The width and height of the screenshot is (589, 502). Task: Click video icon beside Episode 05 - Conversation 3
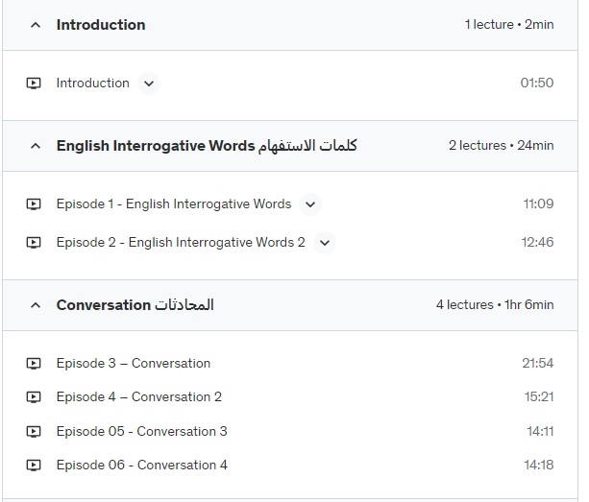(34, 432)
